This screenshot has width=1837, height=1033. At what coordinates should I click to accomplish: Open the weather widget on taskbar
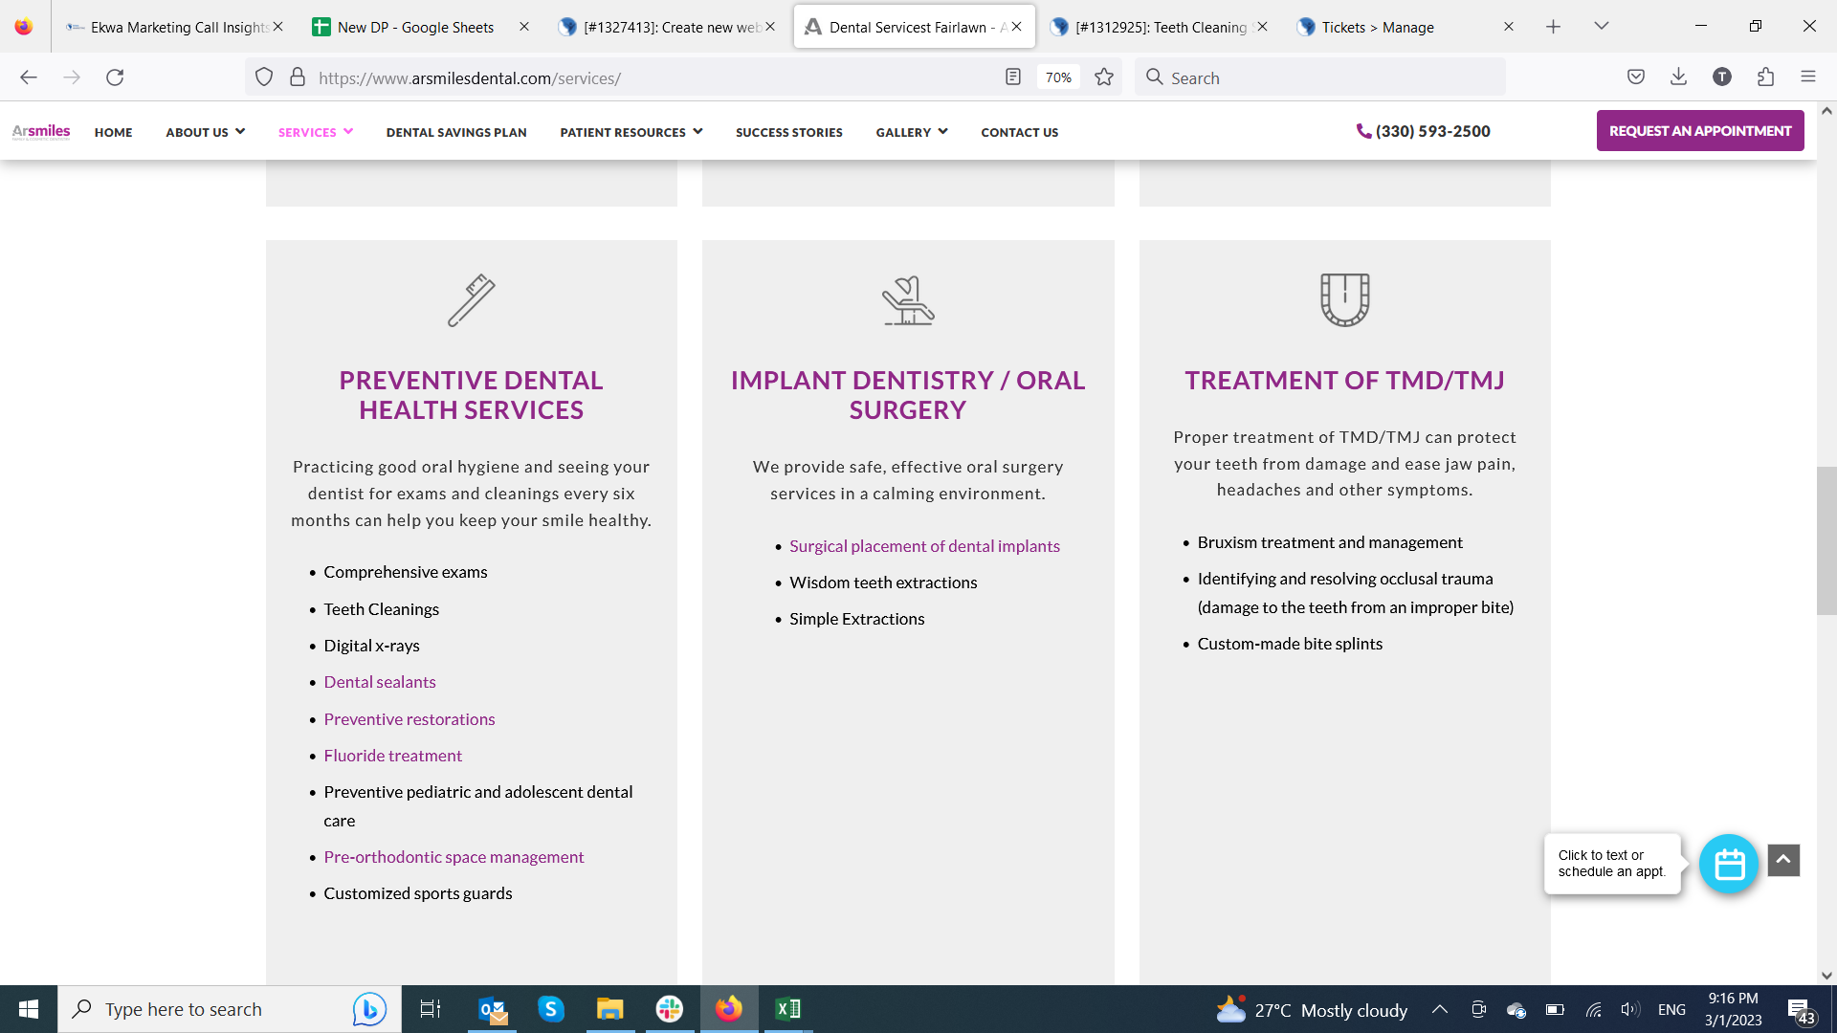point(1312,1010)
